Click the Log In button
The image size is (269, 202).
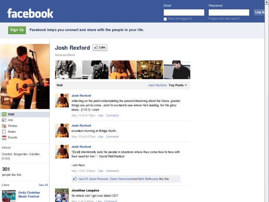259,12
